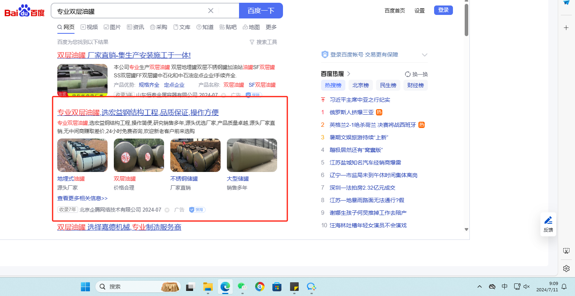Open the 双层油罐 选择嘉德机械 result title
This screenshot has width=575, height=296.
(119, 227)
